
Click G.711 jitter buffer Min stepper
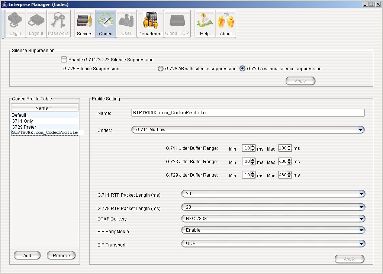point(253,148)
